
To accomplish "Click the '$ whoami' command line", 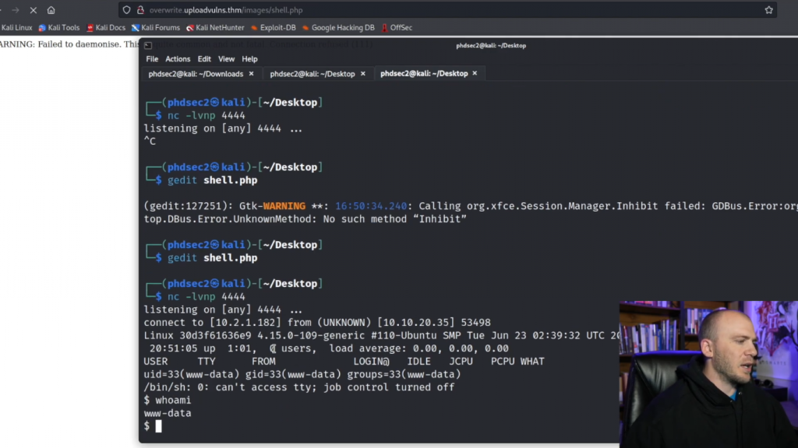I will [x=168, y=401].
